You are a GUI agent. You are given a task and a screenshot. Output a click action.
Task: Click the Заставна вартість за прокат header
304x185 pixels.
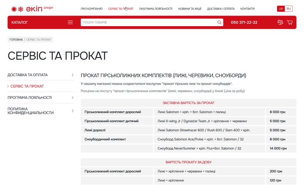(188, 103)
